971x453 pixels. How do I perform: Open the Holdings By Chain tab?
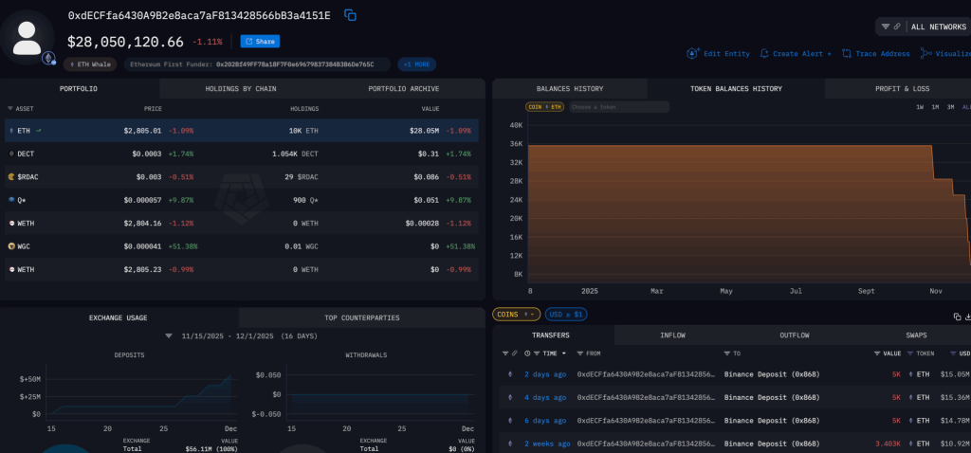tap(241, 88)
